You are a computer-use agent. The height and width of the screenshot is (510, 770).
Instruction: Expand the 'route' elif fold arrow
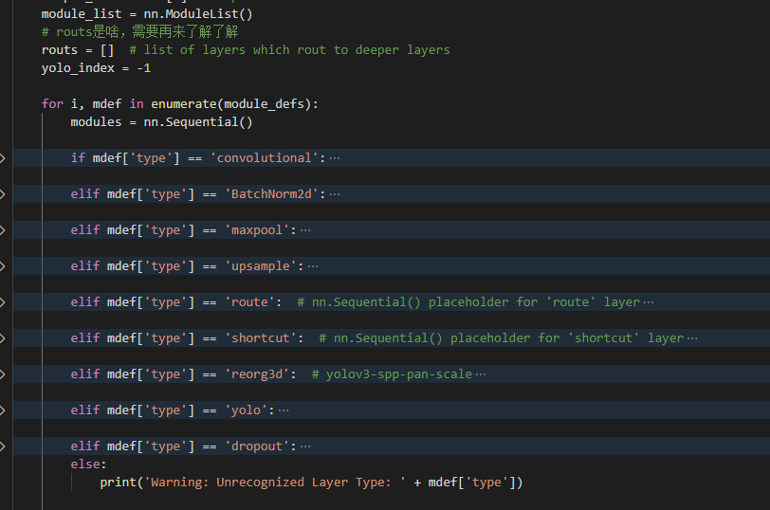tap(3, 302)
